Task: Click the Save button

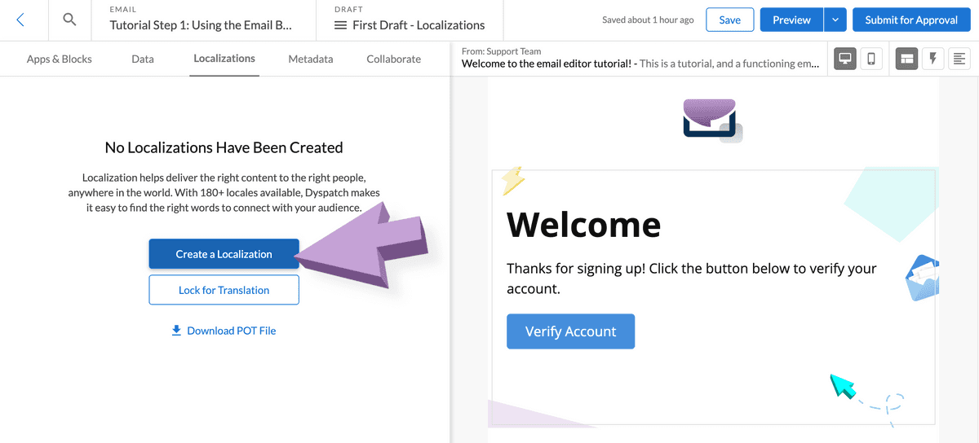Action: [730, 20]
